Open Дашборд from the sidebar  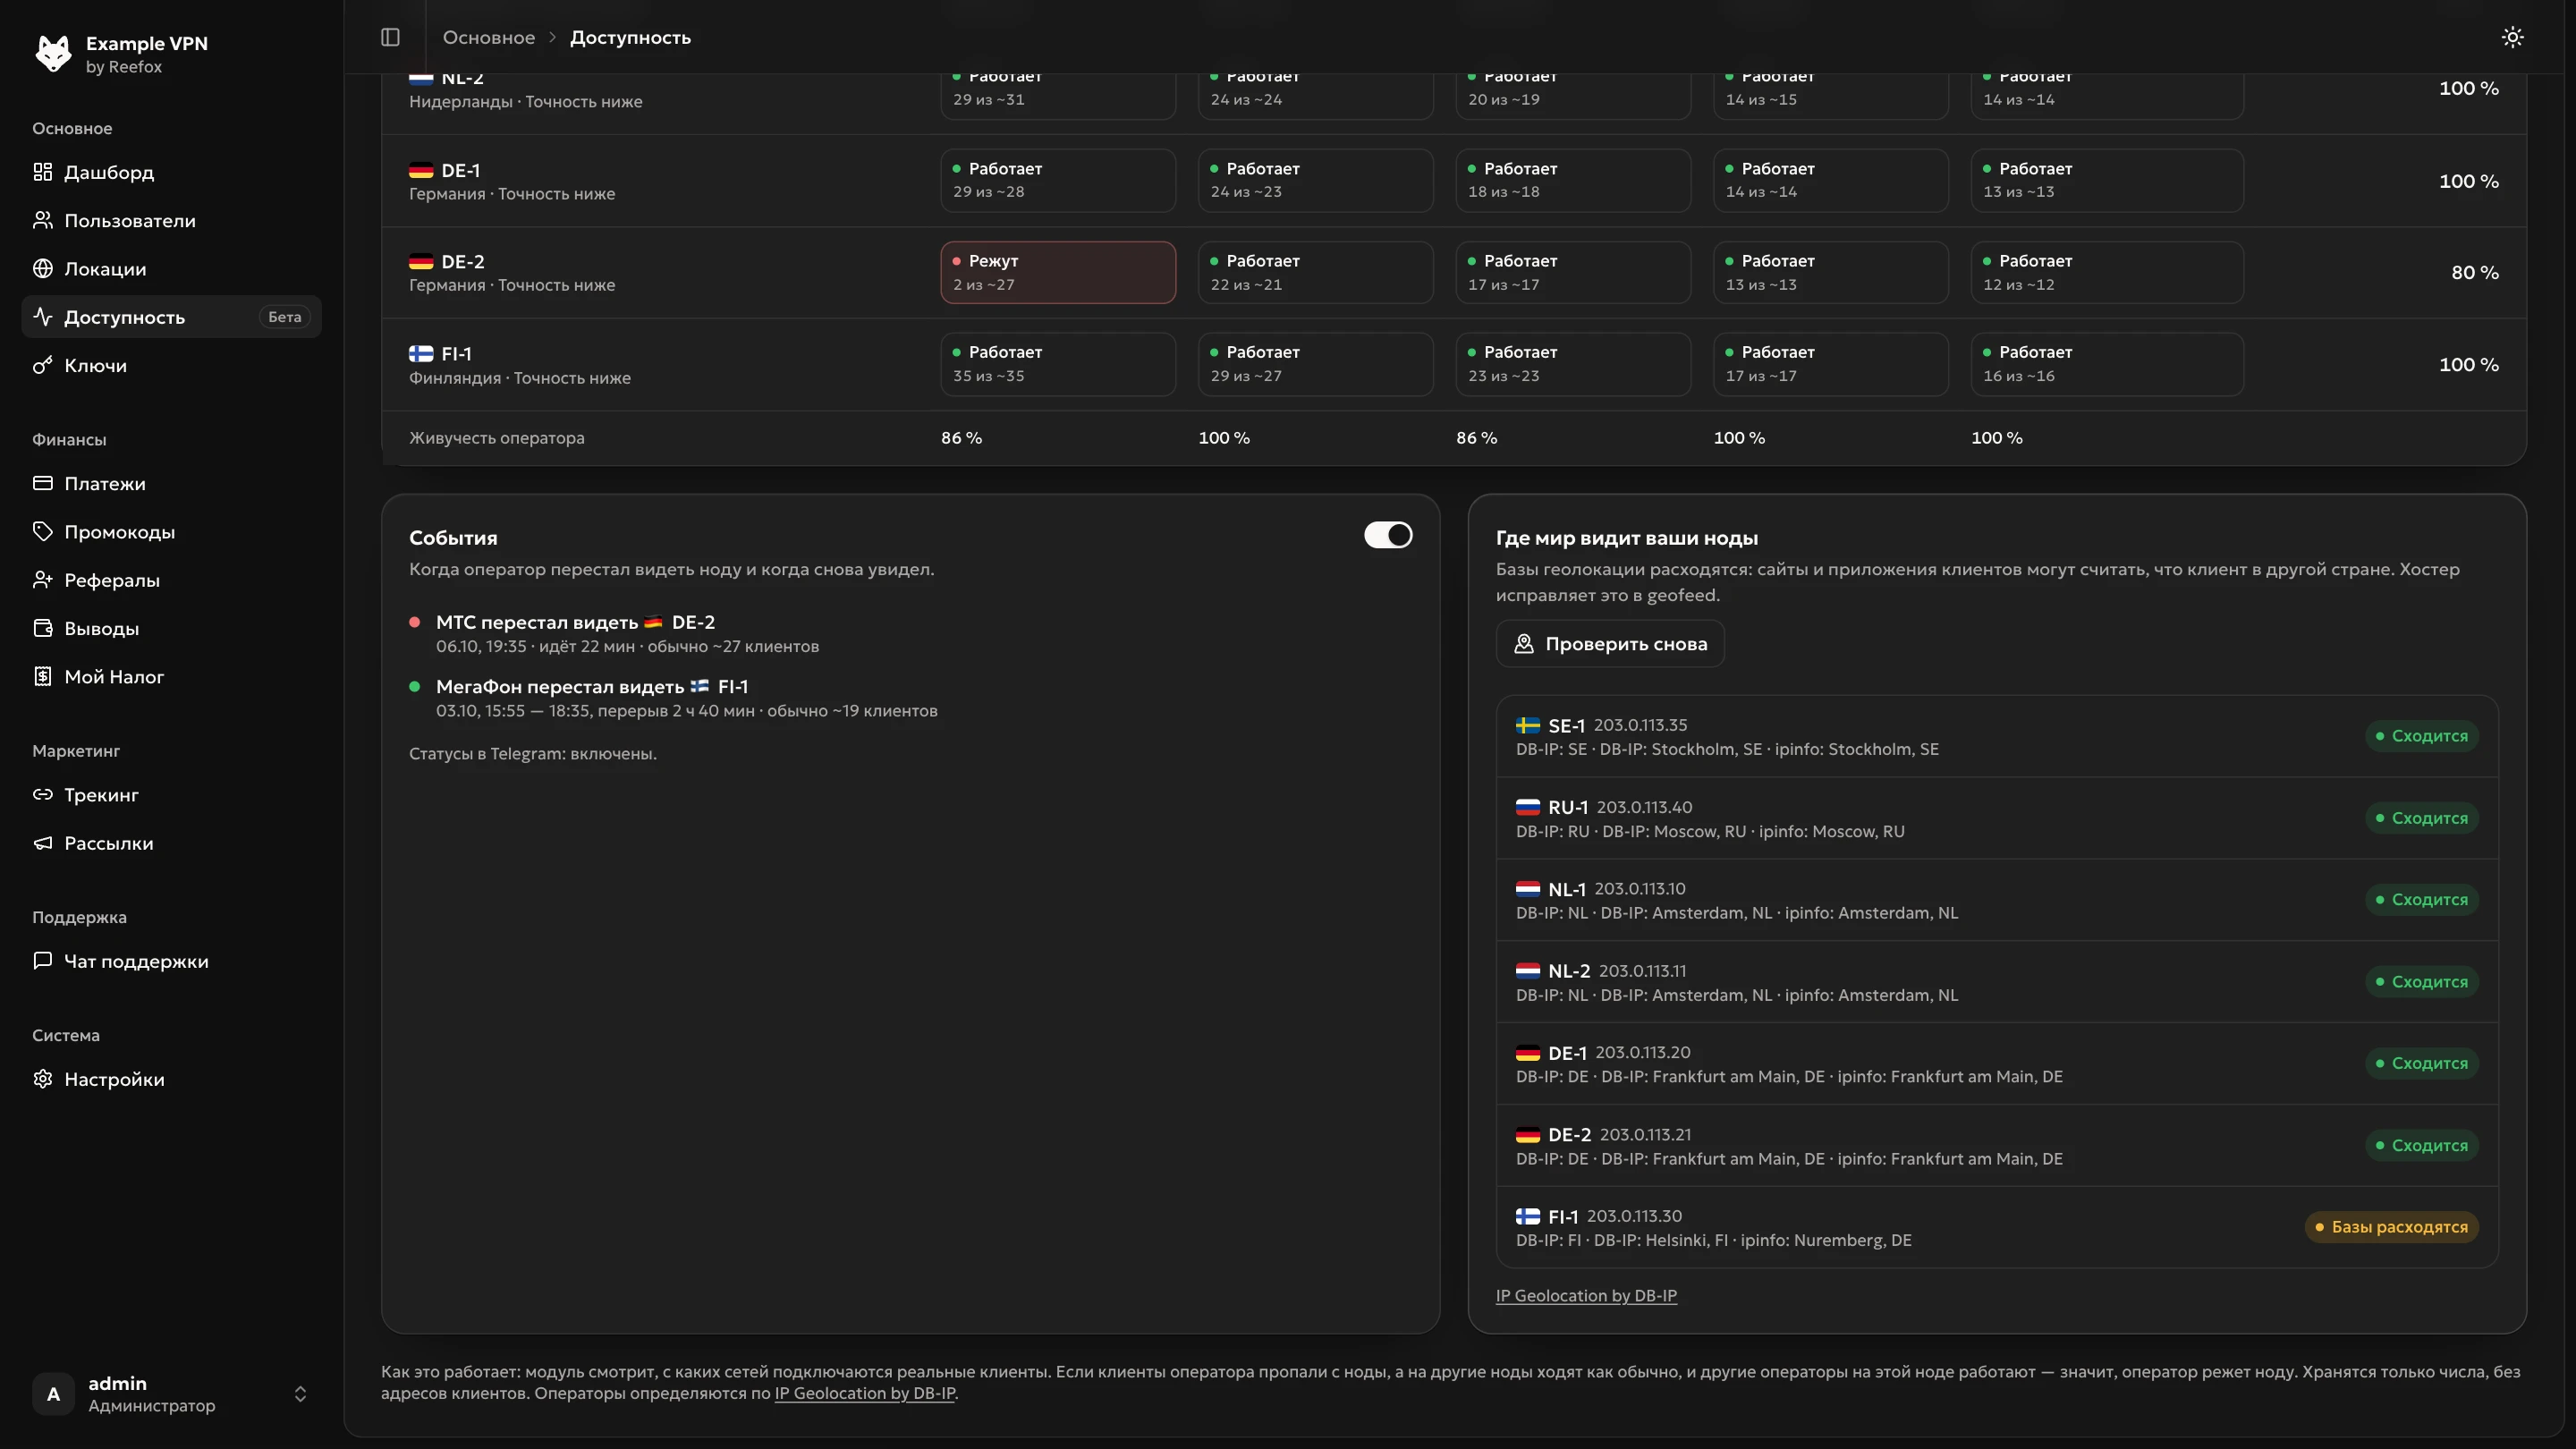click(x=171, y=172)
